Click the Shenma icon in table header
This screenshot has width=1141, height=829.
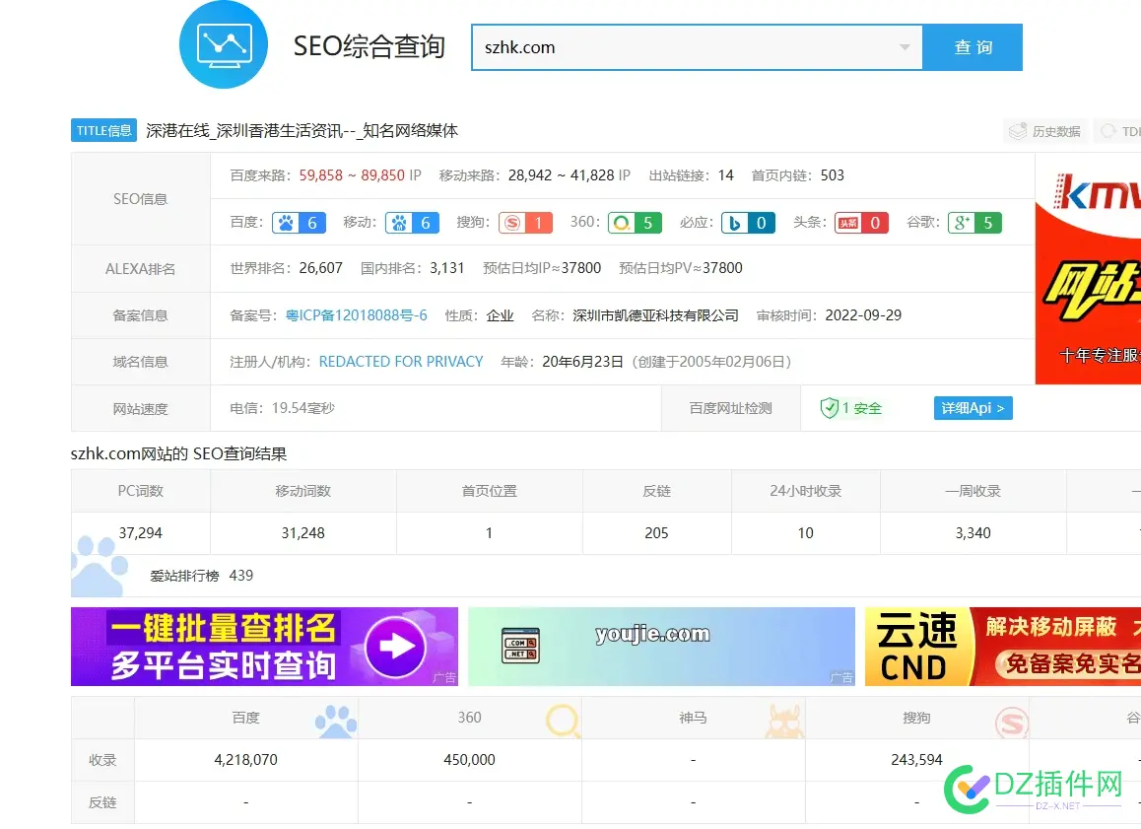[785, 722]
